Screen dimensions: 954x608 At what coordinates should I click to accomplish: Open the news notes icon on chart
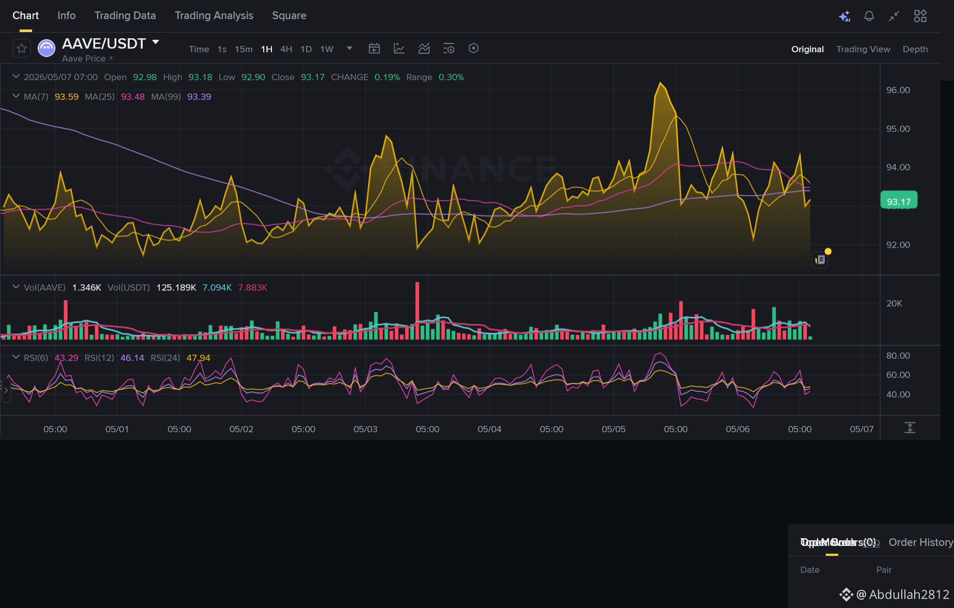(x=821, y=260)
